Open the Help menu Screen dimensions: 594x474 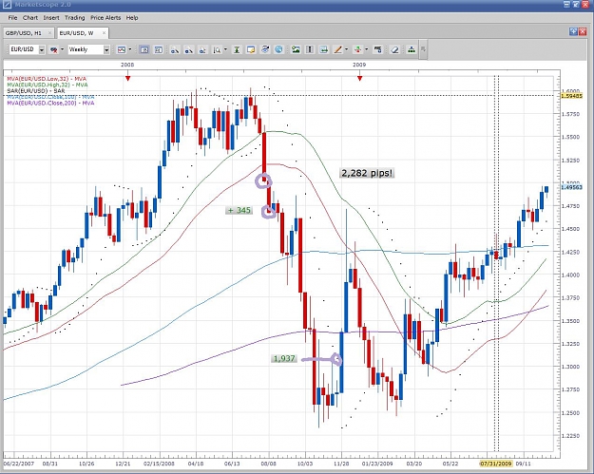click(x=132, y=18)
